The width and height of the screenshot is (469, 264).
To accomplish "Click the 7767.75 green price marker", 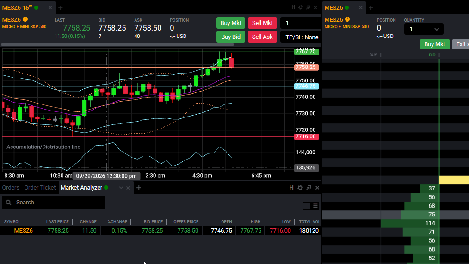I will pyautogui.click(x=306, y=51).
